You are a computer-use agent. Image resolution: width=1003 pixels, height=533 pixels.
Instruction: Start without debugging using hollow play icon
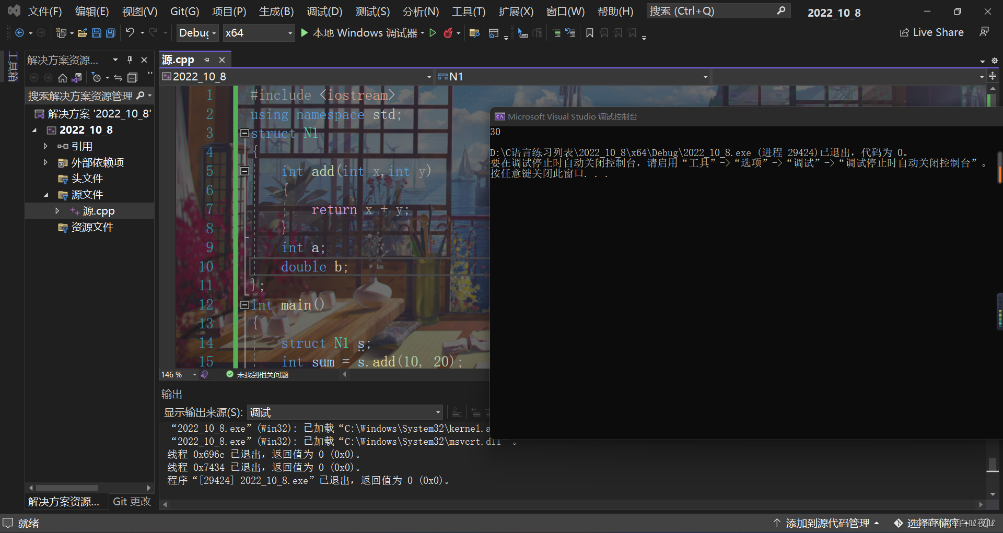(433, 33)
